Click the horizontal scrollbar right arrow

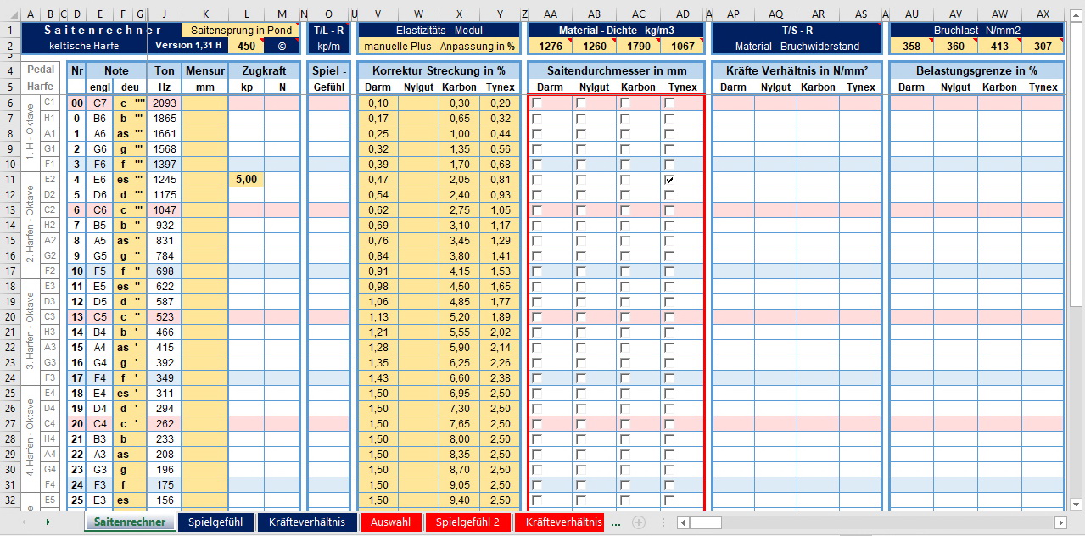1060,522
